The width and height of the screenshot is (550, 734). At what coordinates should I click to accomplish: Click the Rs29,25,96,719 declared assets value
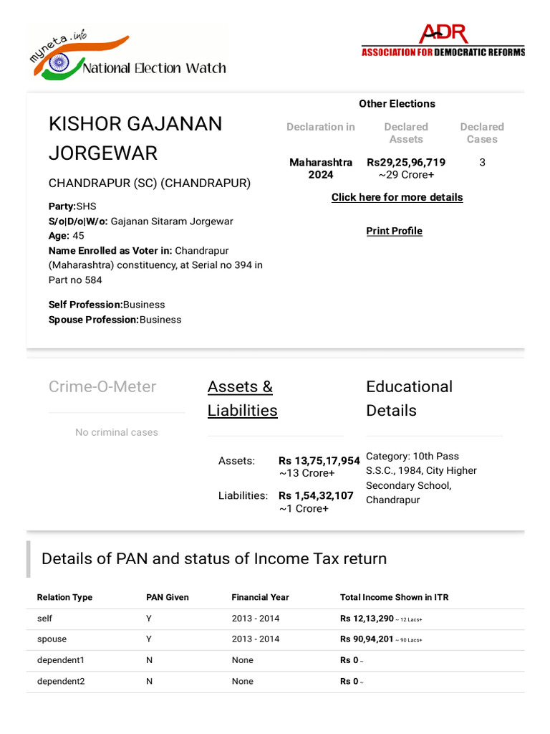406,163
